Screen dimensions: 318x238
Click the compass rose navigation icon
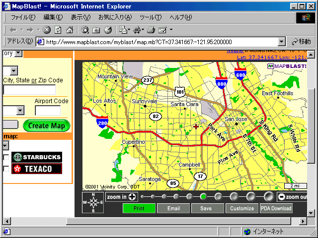tap(93, 202)
